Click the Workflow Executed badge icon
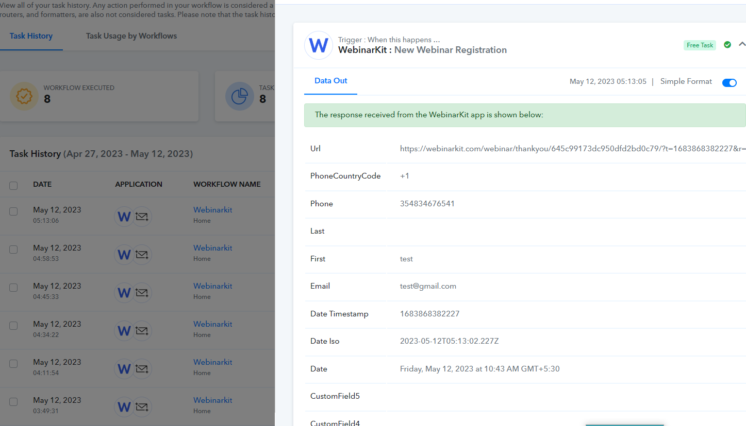 coord(24,96)
